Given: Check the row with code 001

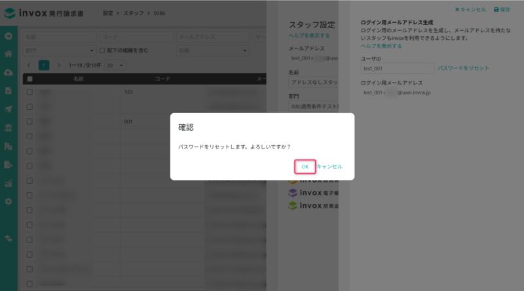Looking at the screenshot, I should tap(29, 122).
